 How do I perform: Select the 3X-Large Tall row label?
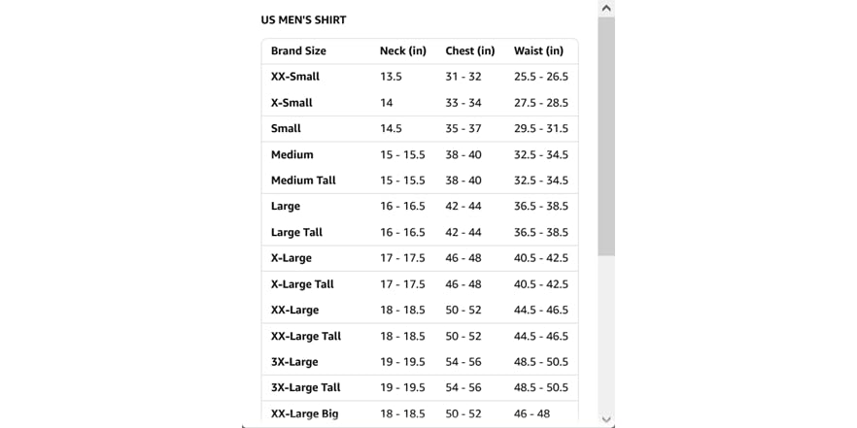point(305,388)
